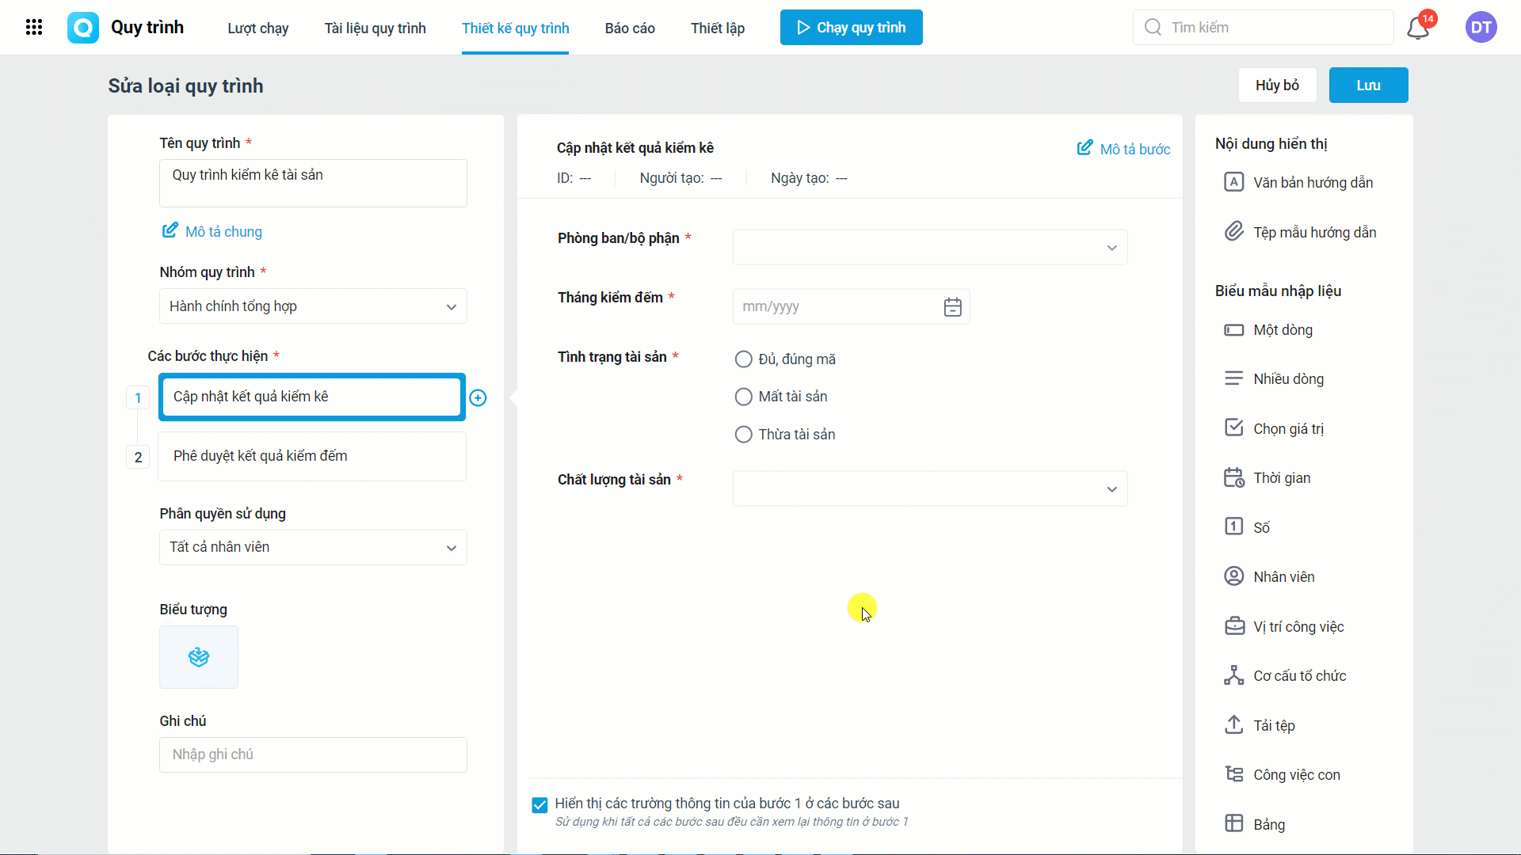Open calendar picker for Tháng kiểm đếm
Viewport: 1521px width, 855px height.
coord(952,307)
